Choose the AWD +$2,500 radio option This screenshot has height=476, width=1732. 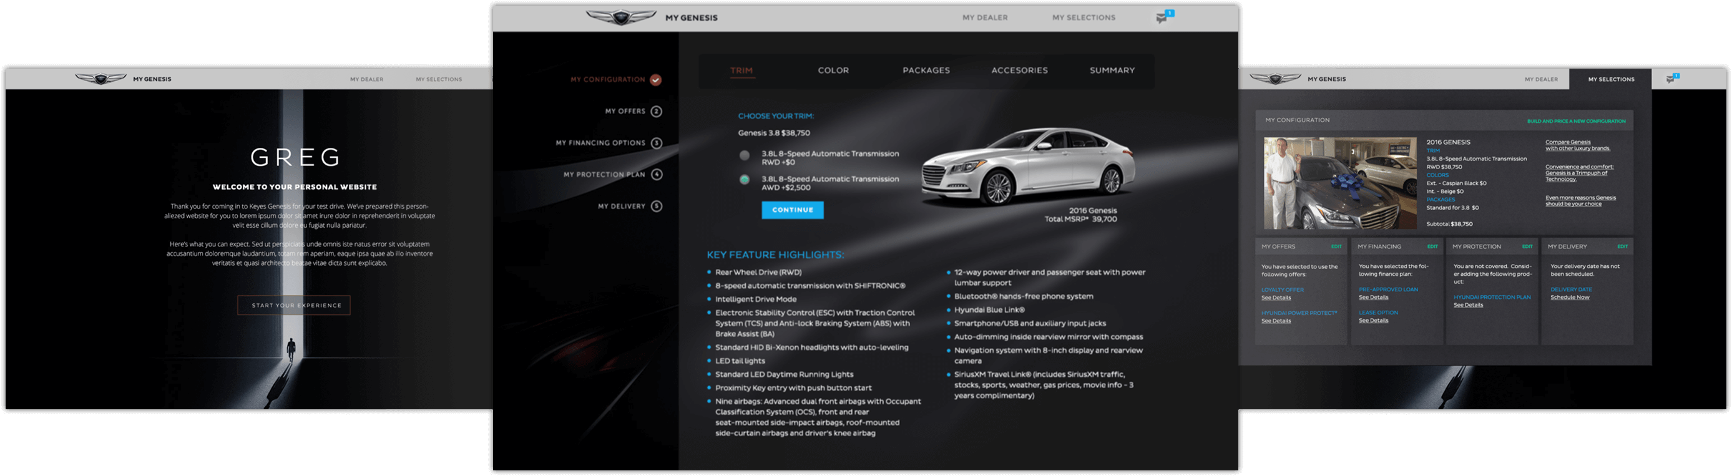coord(745,180)
